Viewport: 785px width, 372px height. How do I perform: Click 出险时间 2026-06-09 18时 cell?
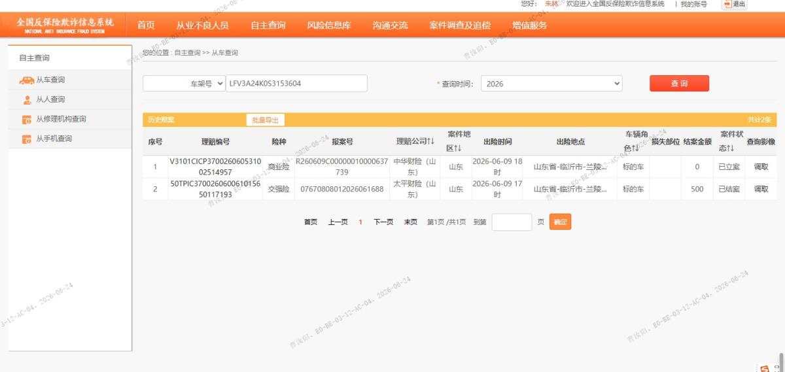pos(497,166)
